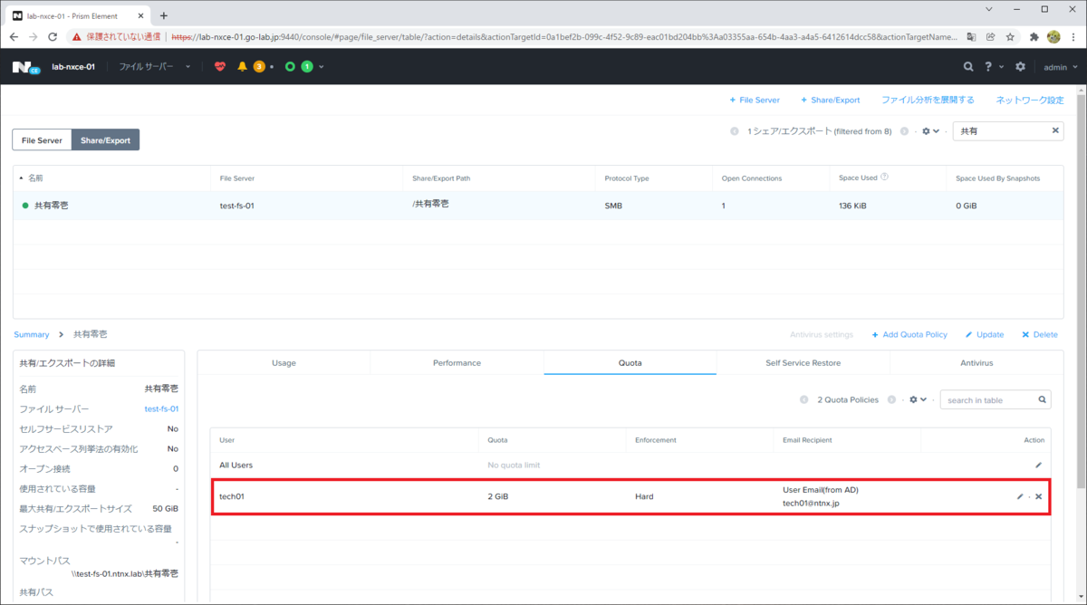
Task: Click the Nutanix CE logo icon
Action: pyautogui.click(x=25, y=67)
